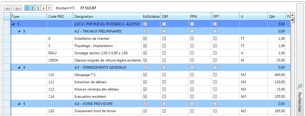The image size is (306, 116).
Task: Collapse the 4.4 Voirie Provisoire section
Action: pyautogui.click(x=19, y=104)
